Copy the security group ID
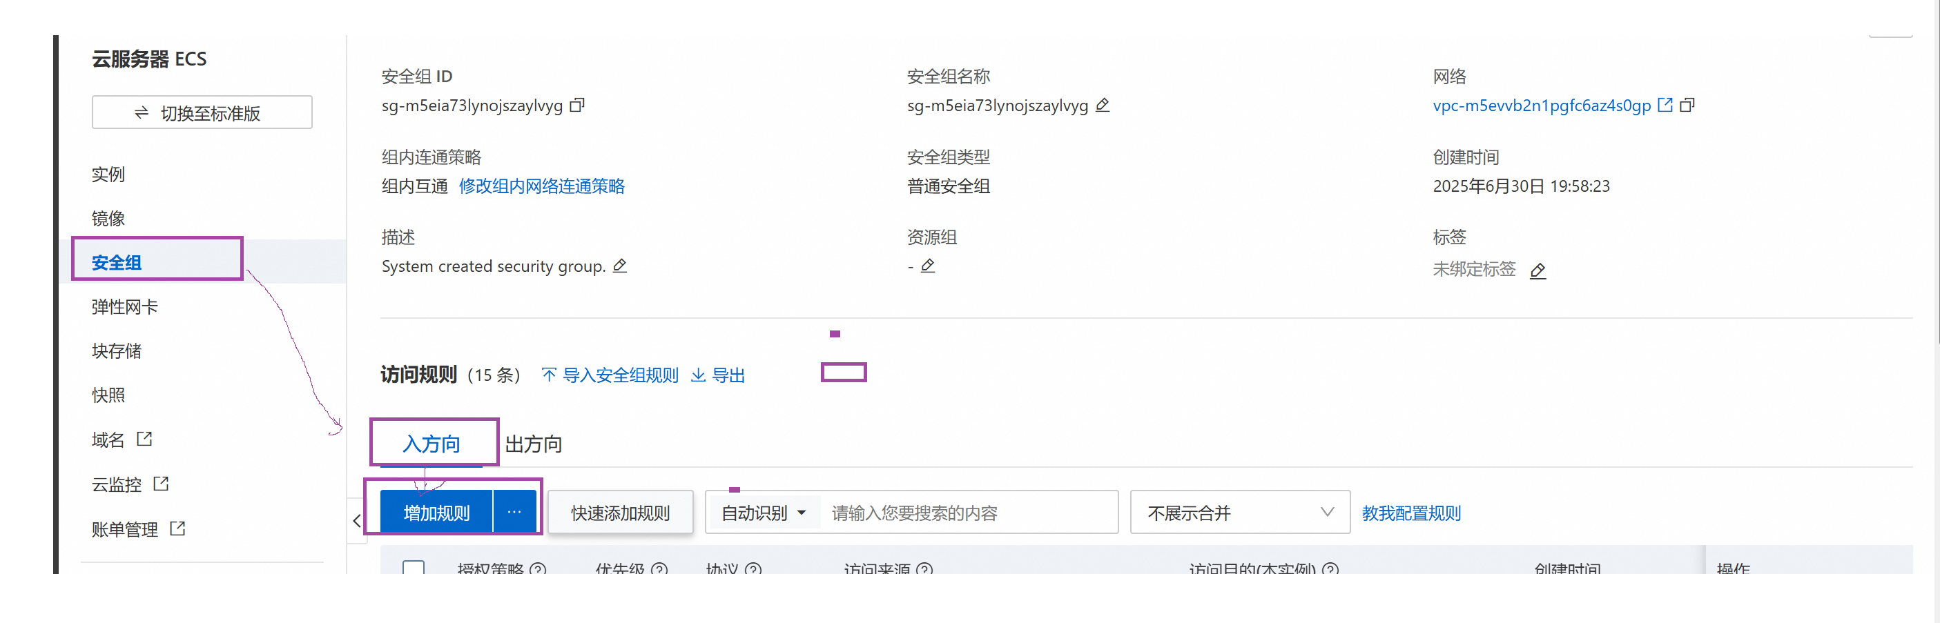Screen dimensions: 1940x623 point(577,106)
